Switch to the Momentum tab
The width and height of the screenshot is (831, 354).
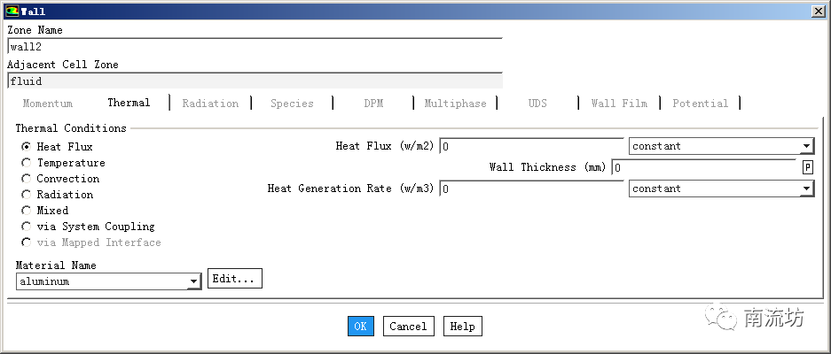pyautogui.click(x=48, y=104)
